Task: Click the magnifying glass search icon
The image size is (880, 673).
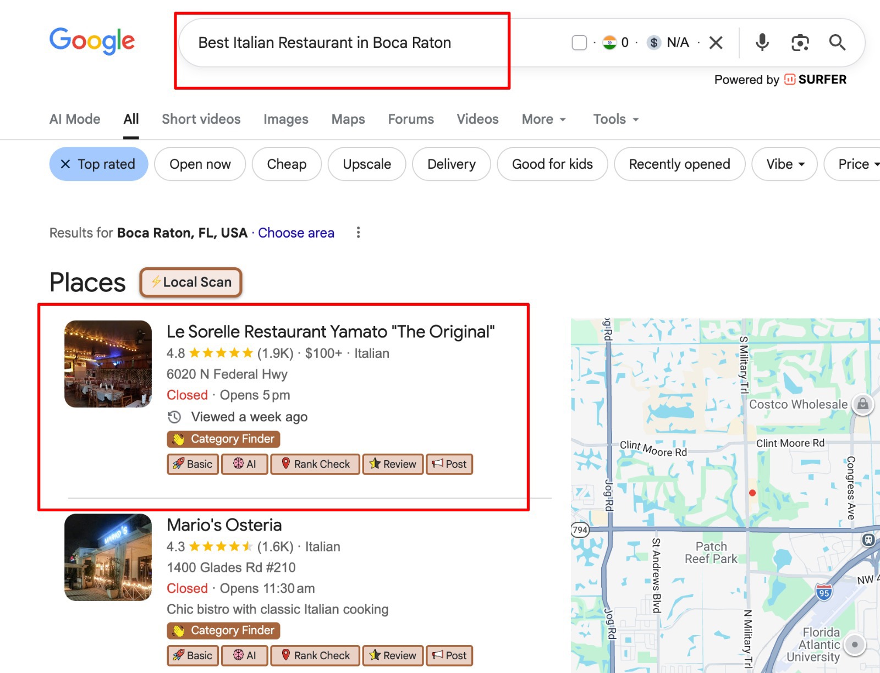Action: [837, 42]
